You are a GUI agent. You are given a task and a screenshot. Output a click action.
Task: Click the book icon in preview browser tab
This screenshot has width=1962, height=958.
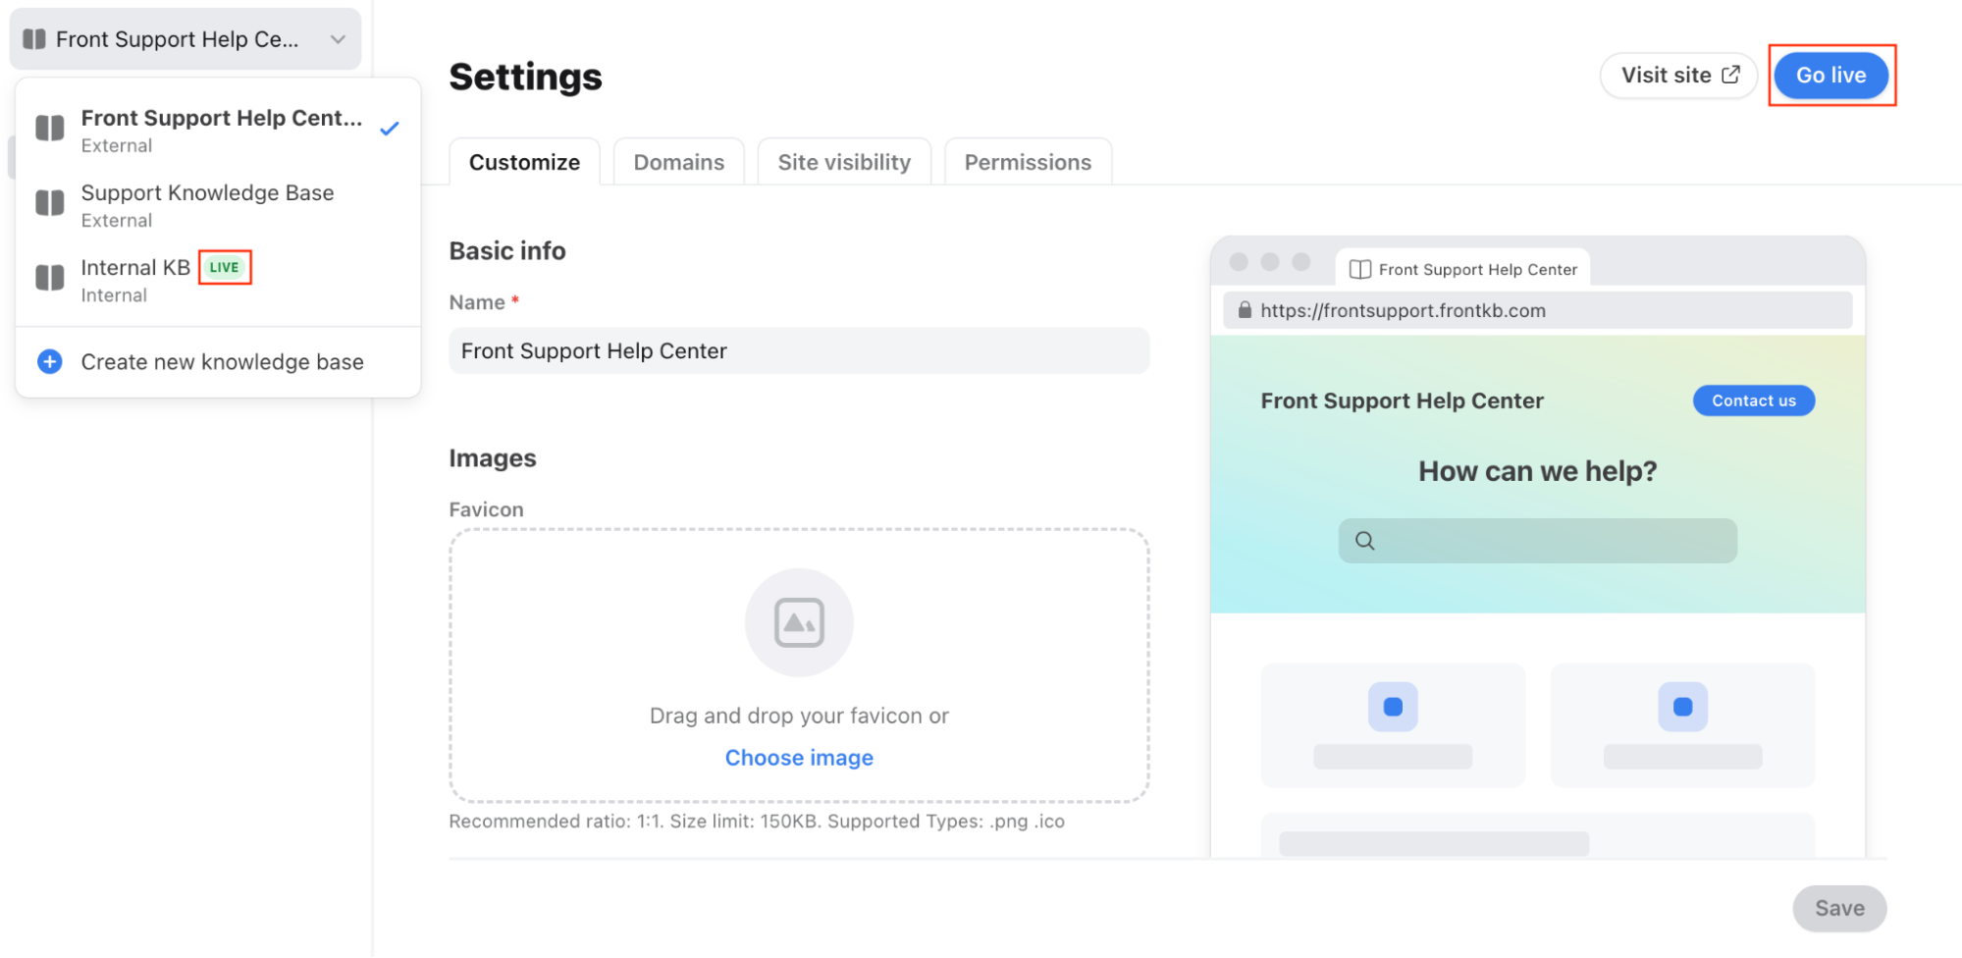(1359, 270)
